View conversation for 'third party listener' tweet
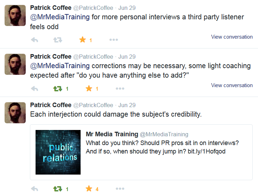Image resolution: width=258 pixels, height=196 pixels. (232, 37)
